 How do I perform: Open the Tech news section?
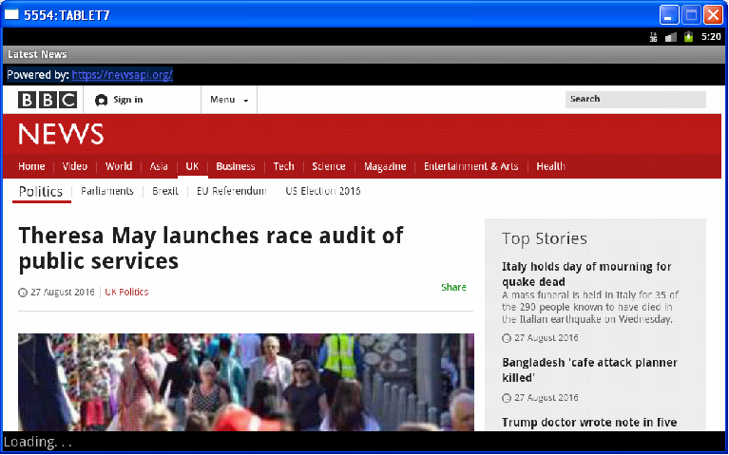283,166
